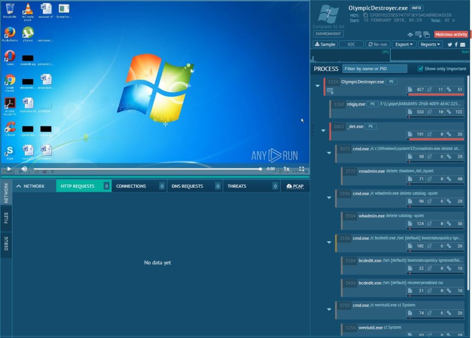The image size is (472, 338).
Task: Collapse the _det.exe process subtree
Action: [x=323, y=130]
